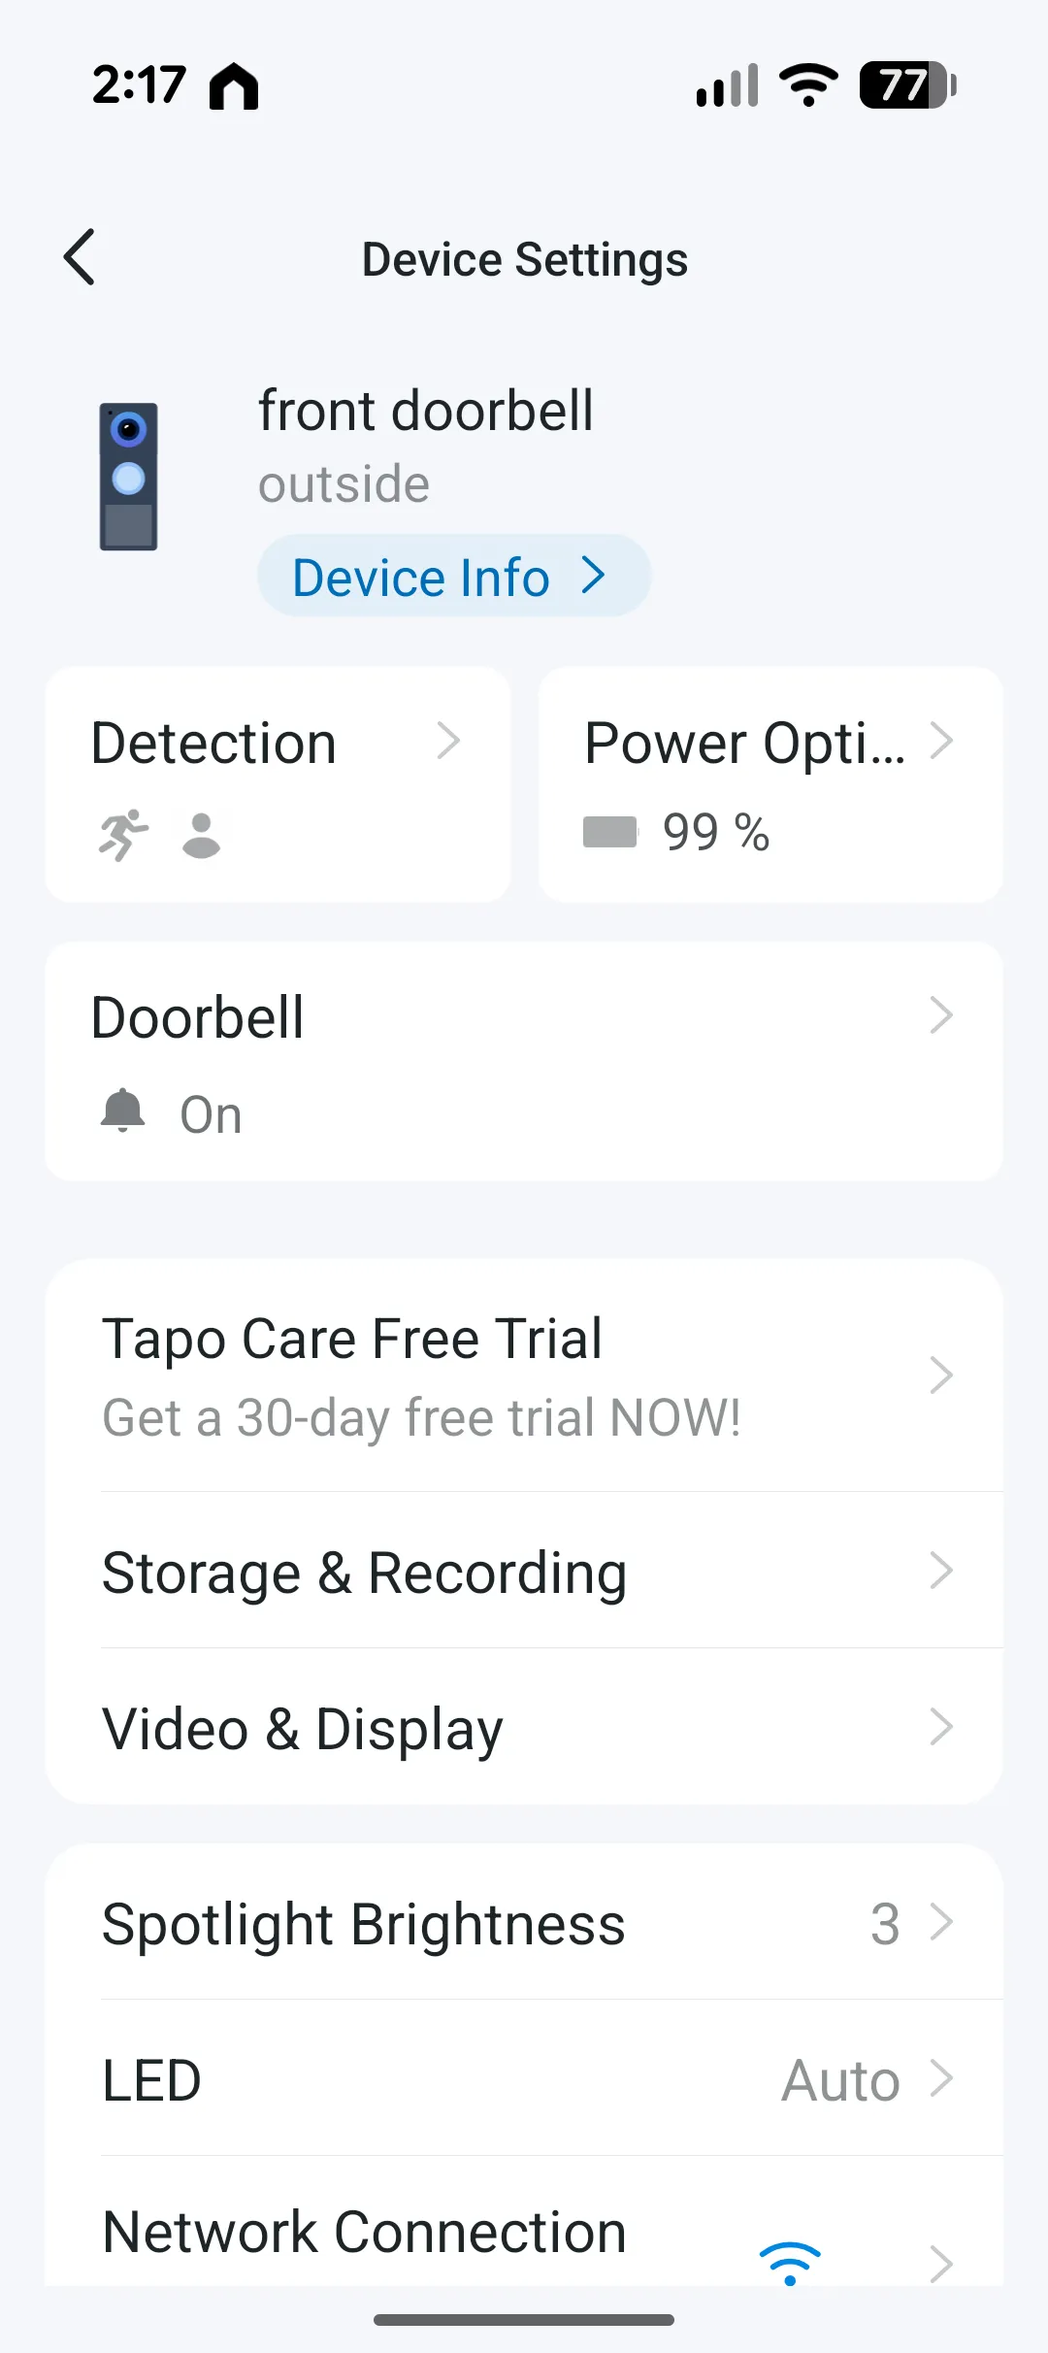Image resolution: width=1048 pixels, height=2353 pixels.
Task: Tap the motion detection running-person icon
Action: click(x=123, y=835)
